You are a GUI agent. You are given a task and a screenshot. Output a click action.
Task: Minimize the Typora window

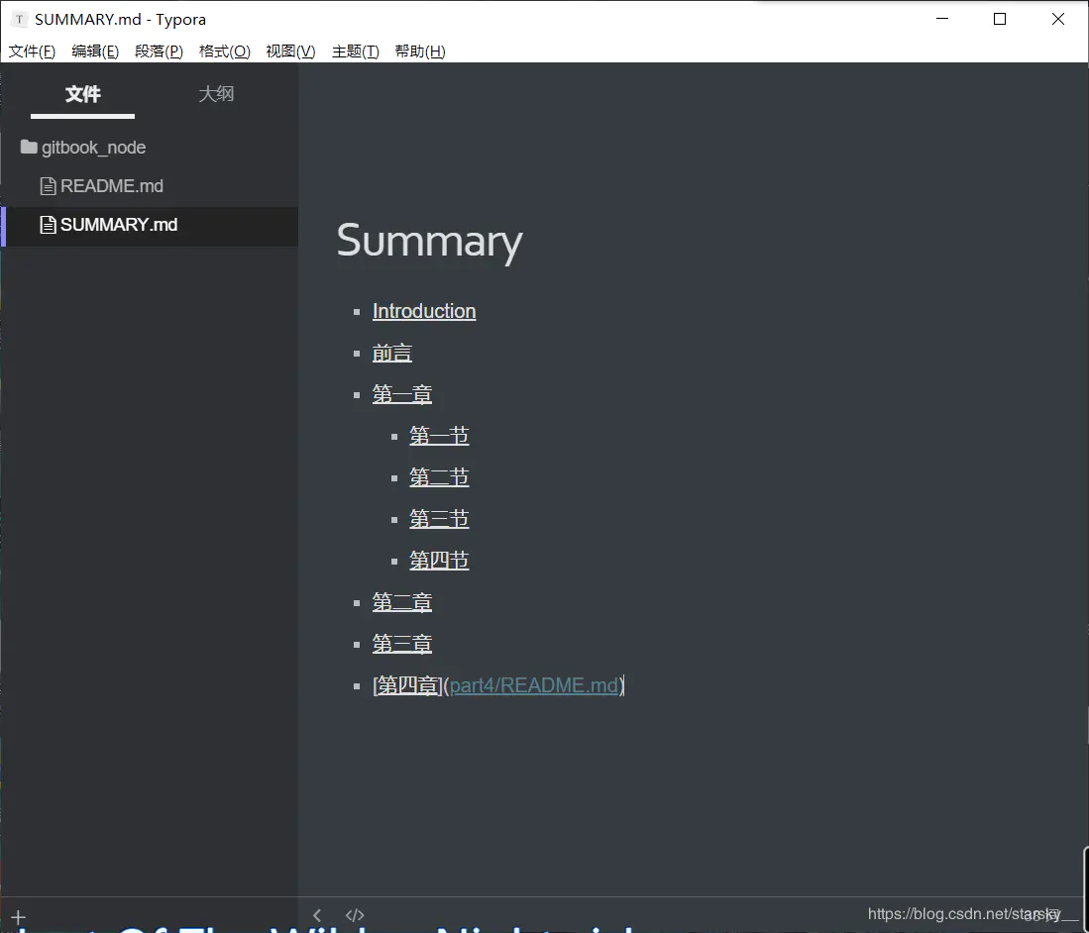942,19
